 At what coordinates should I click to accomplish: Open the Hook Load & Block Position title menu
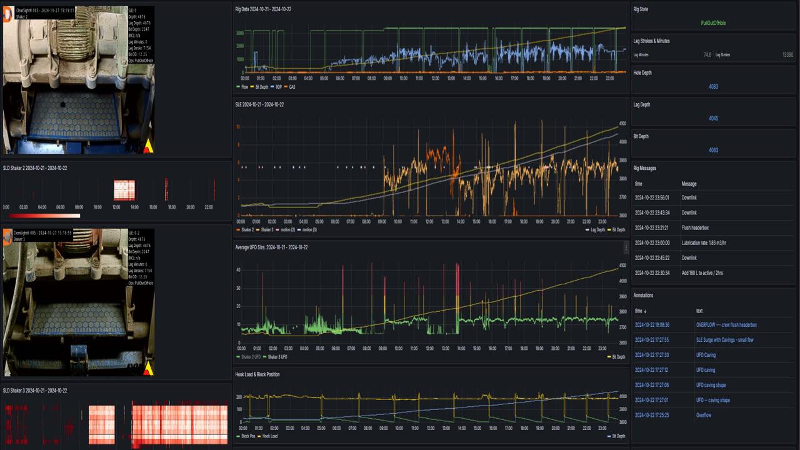[257, 374]
